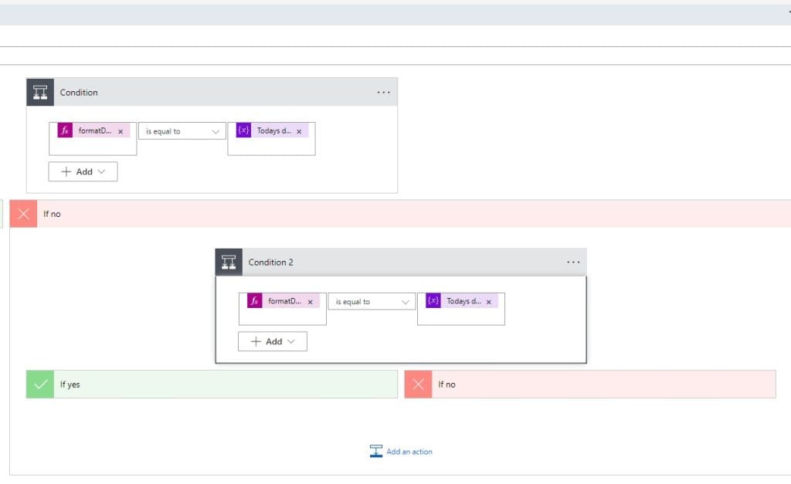This screenshot has width=791, height=484.
Task: Click the Condition card icon
Action: (x=40, y=93)
